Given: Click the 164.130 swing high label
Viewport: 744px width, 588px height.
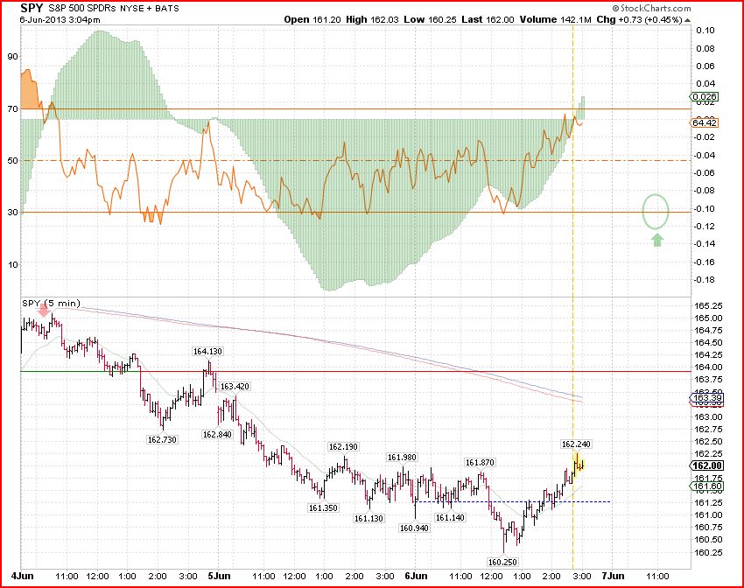Looking at the screenshot, I should (x=207, y=352).
